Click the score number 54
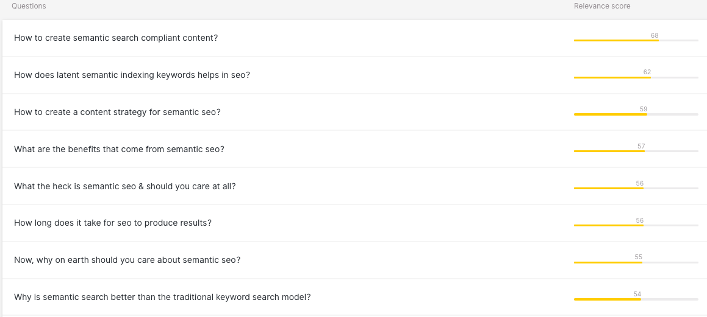Viewport: 707px width, 317px height. 637,294
